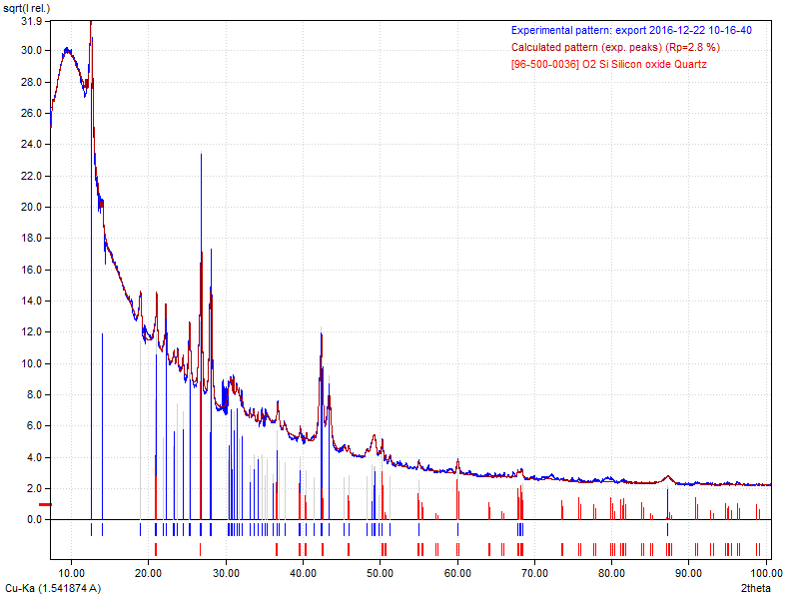Click the red intensity marker beside the y-axis
This screenshot has width=799, height=599.
click(45, 505)
